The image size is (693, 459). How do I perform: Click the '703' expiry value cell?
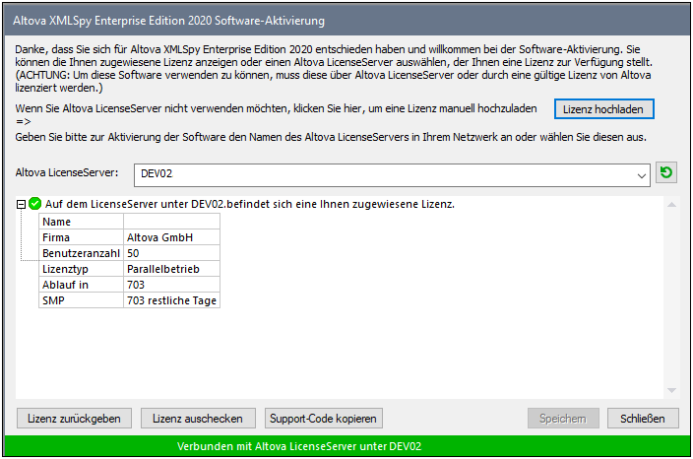[171, 285]
